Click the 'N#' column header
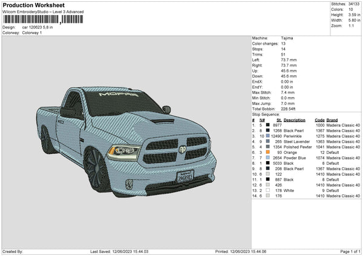This screenshot has height=256, width=363. pos(262,120)
